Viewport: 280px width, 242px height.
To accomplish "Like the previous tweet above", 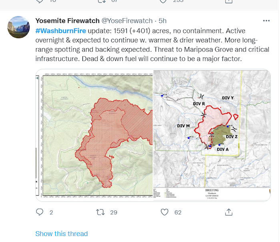I will pyautogui.click(x=163, y=1).
